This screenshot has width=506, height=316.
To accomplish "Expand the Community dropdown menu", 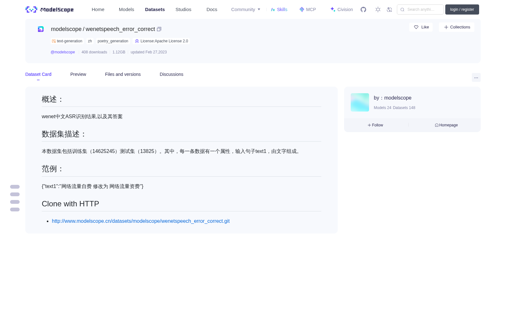I will 246,9.
